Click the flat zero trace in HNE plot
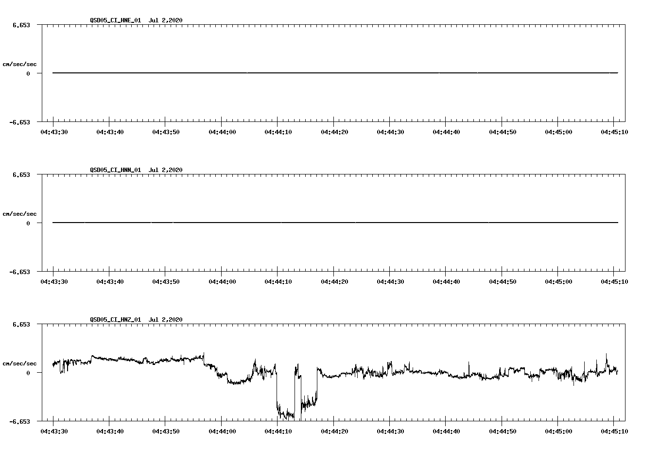Image resolution: width=660 pixels, height=449 pixels. 335,73
